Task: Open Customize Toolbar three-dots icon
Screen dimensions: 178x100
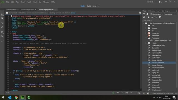Action: (x=2, y=41)
